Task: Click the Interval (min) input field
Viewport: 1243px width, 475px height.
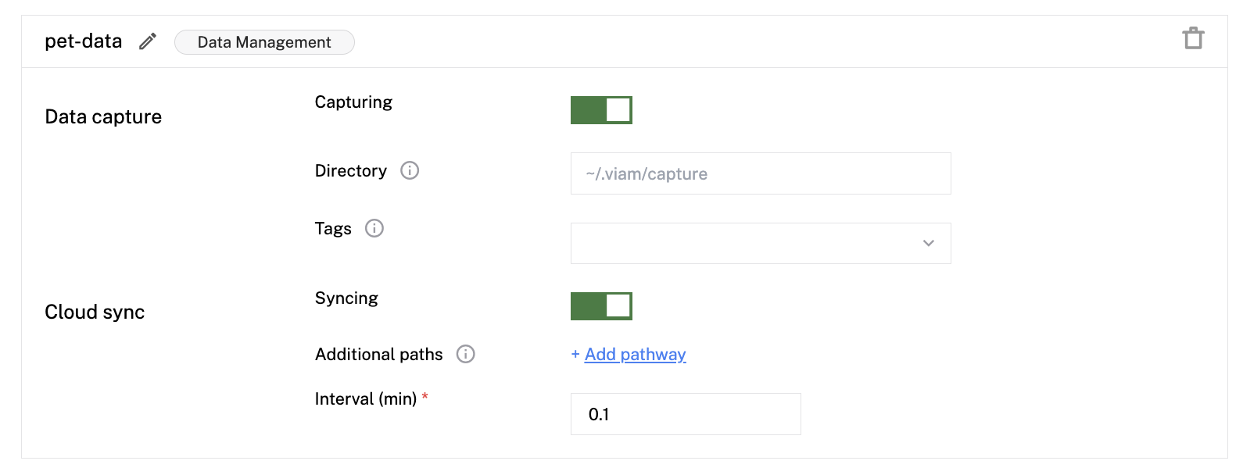Action: [685, 414]
